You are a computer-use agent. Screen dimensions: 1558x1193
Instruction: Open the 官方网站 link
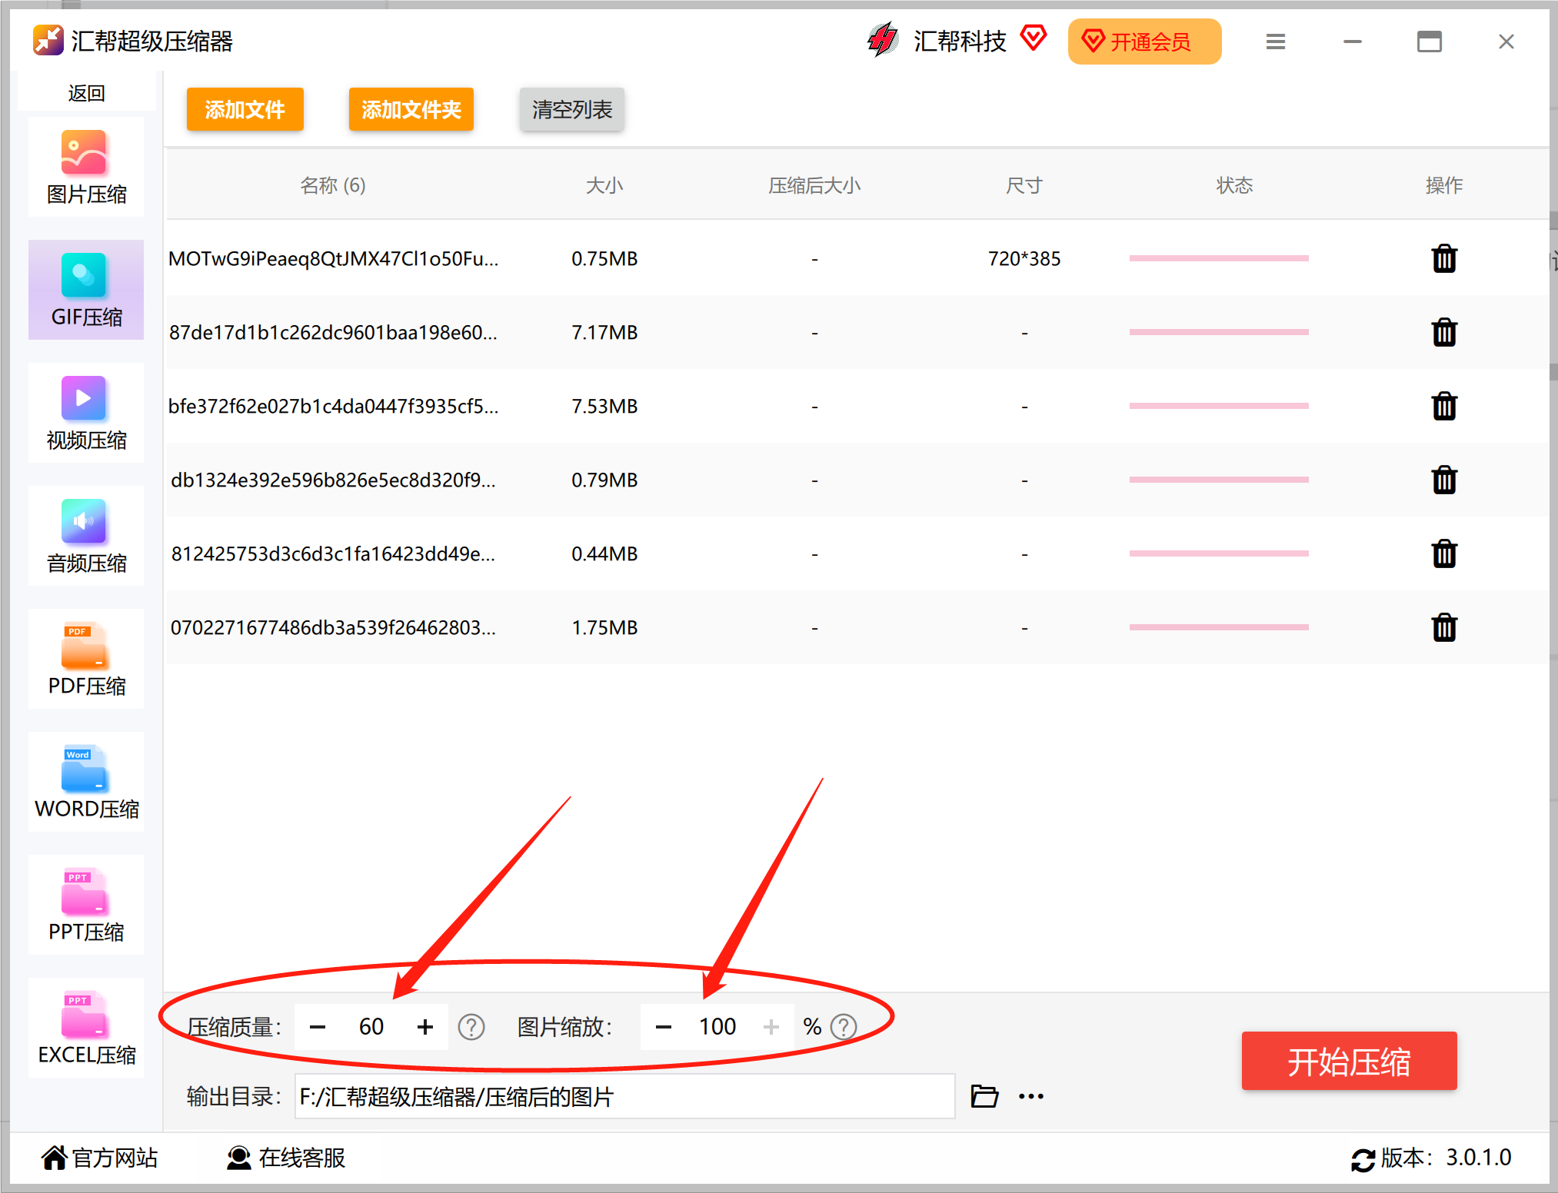coord(100,1158)
